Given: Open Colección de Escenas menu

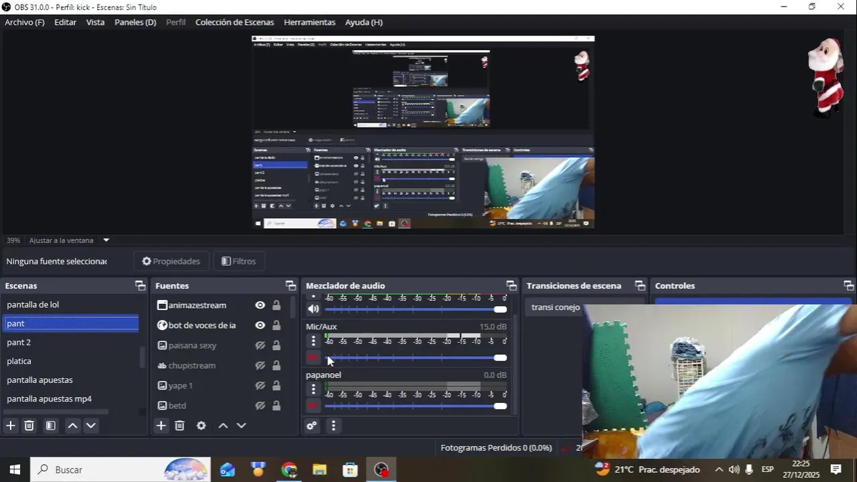Looking at the screenshot, I should coord(235,22).
